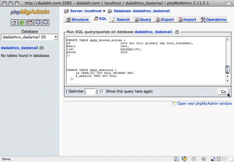Image resolution: width=234 pixels, height=162 pixels.
Task: Toggle 'Show this query here again' checkbox
Action: pos(102,91)
